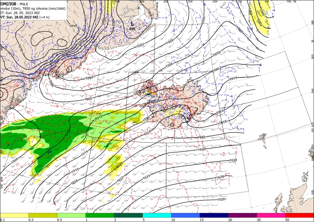
Task: Click the '10W' longitude label at top
Action: point(215,2)
